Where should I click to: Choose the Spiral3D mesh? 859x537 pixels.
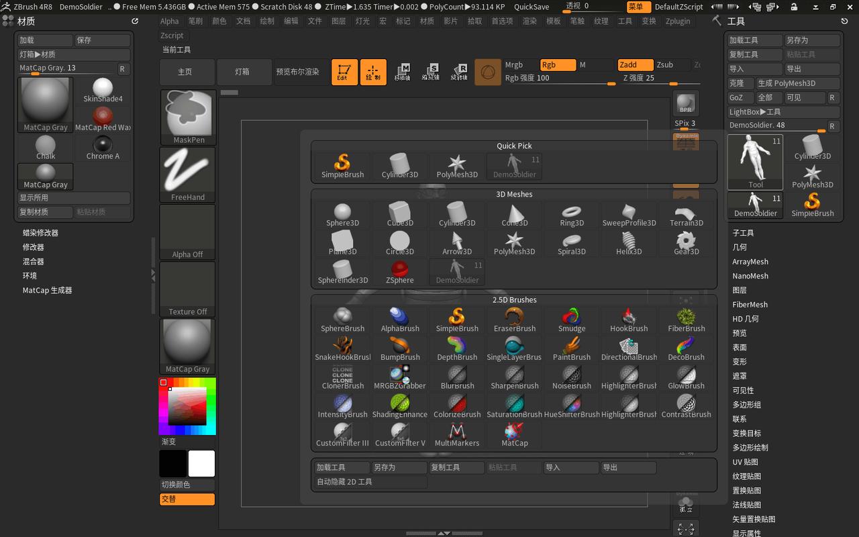(x=572, y=244)
